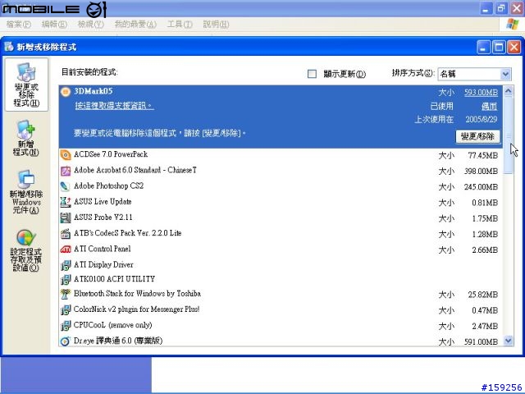525x394 pixels.
Task: Click the ASUS Probe V2.11 icon
Action: (66, 218)
